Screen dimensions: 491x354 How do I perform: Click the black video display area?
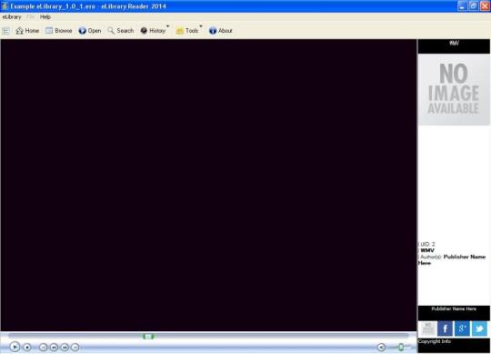(208, 185)
